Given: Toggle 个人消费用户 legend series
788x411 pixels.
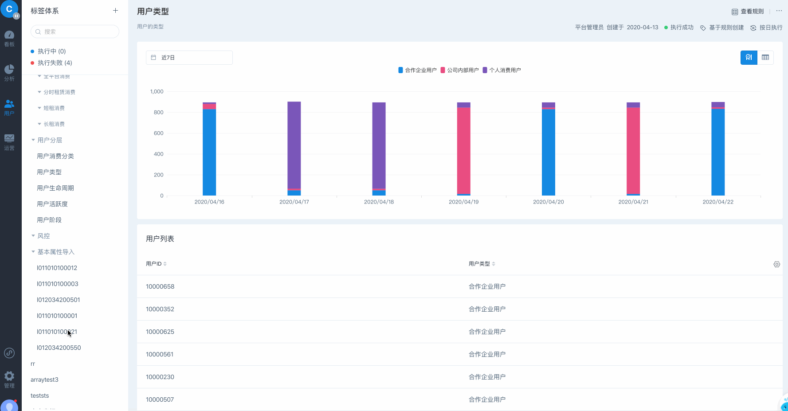Looking at the screenshot, I should coord(502,70).
